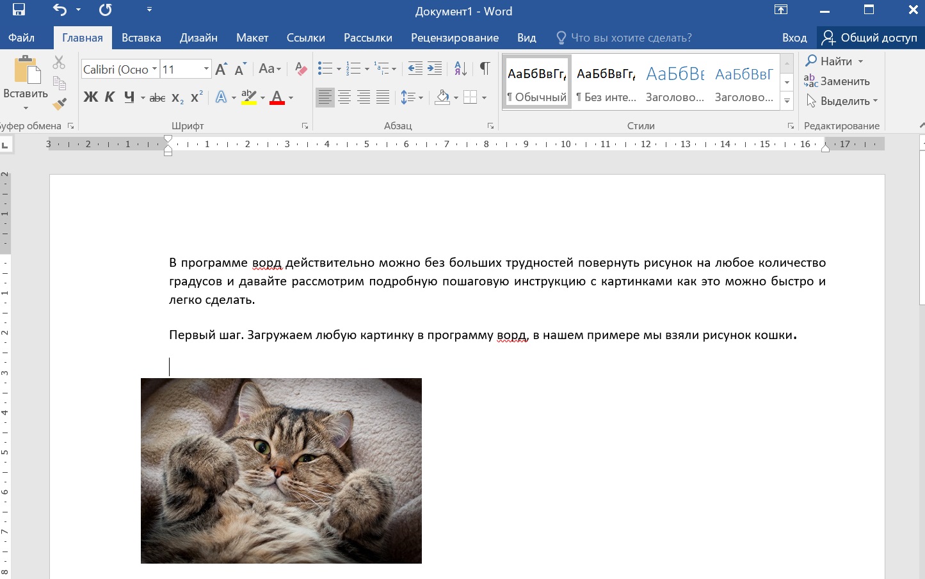Decrease font size with small A

pyautogui.click(x=241, y=69)
